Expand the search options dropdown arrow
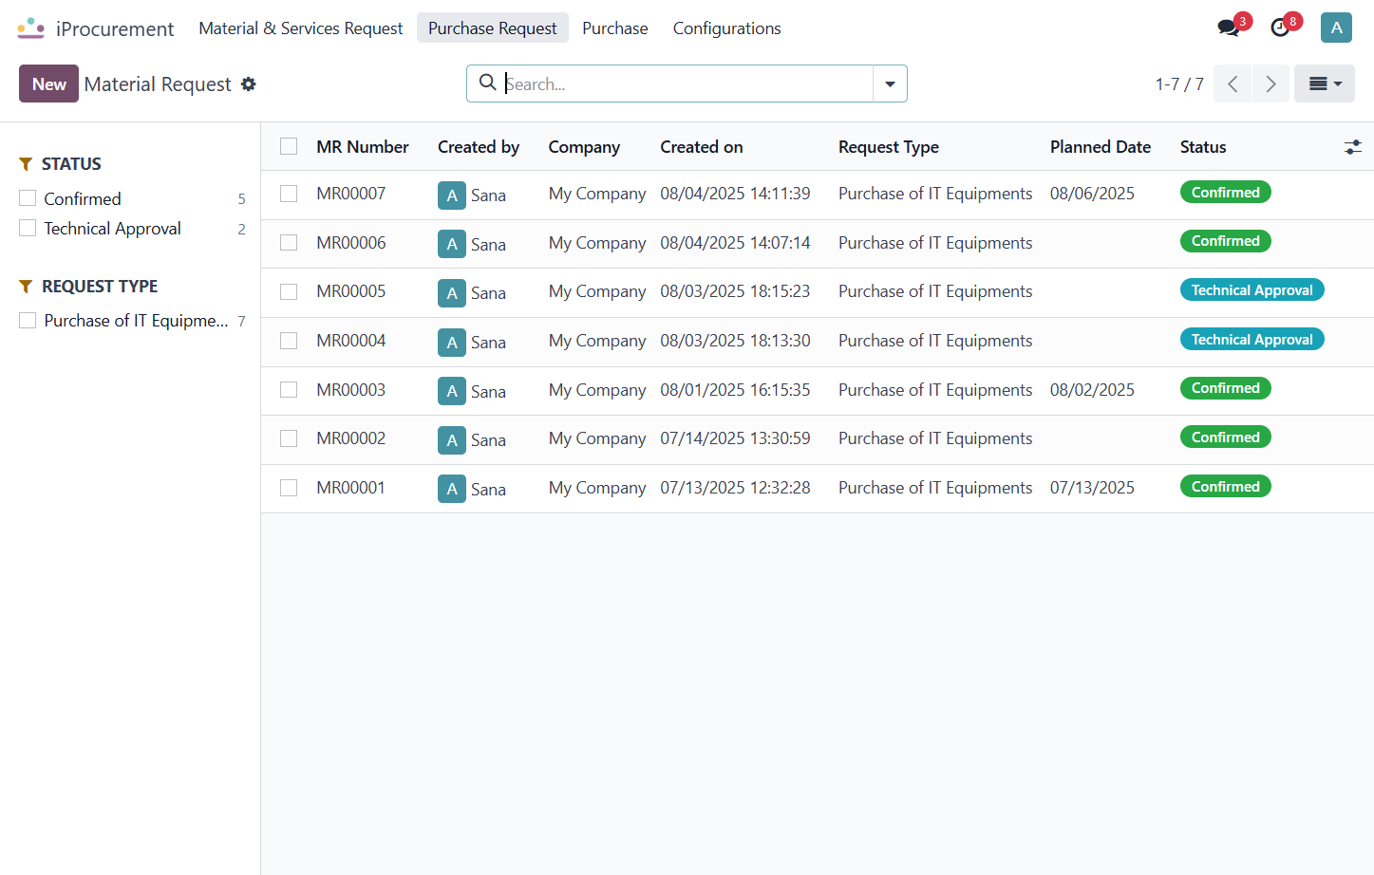 890,84
